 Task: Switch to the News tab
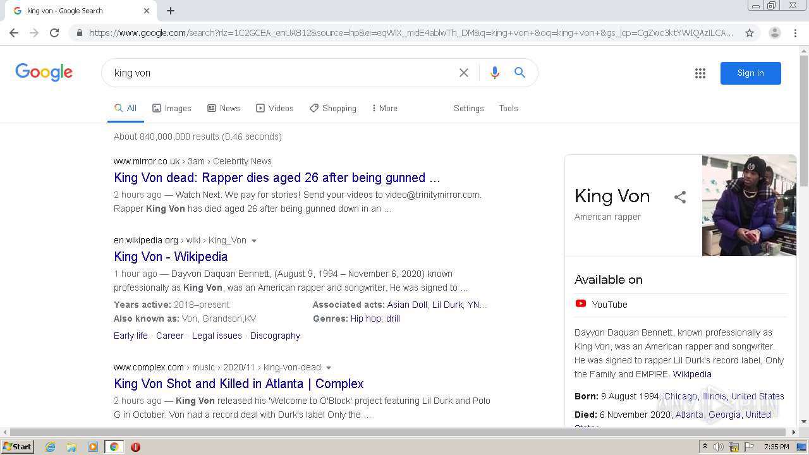point(224,108)
